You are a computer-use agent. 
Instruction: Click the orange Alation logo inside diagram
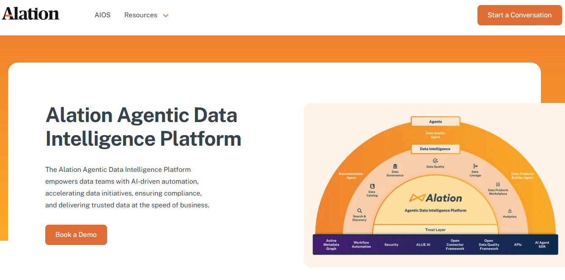[x=435, y=198]
